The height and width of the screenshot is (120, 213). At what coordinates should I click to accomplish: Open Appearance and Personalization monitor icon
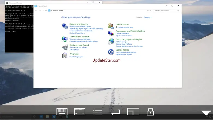(x=111, y=33)
